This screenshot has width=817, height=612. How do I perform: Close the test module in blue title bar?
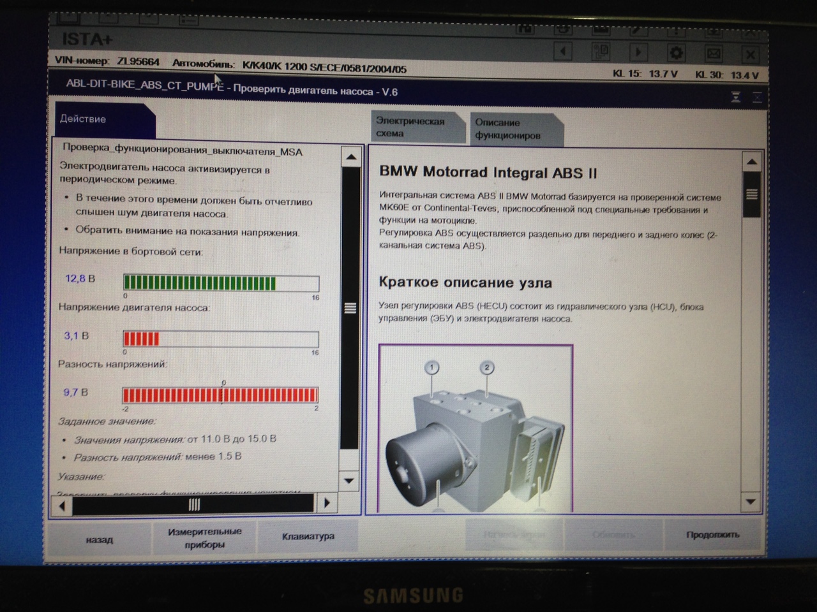tap(757, 98)
